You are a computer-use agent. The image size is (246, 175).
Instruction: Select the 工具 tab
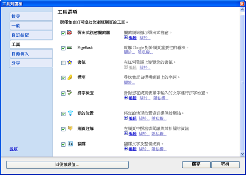coord(31,45)
